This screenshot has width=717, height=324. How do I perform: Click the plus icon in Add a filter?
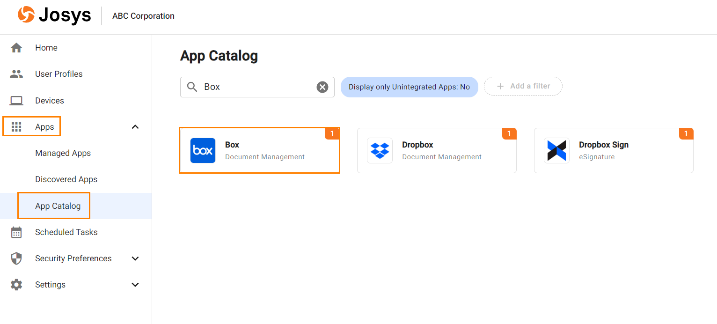(500, 86)
